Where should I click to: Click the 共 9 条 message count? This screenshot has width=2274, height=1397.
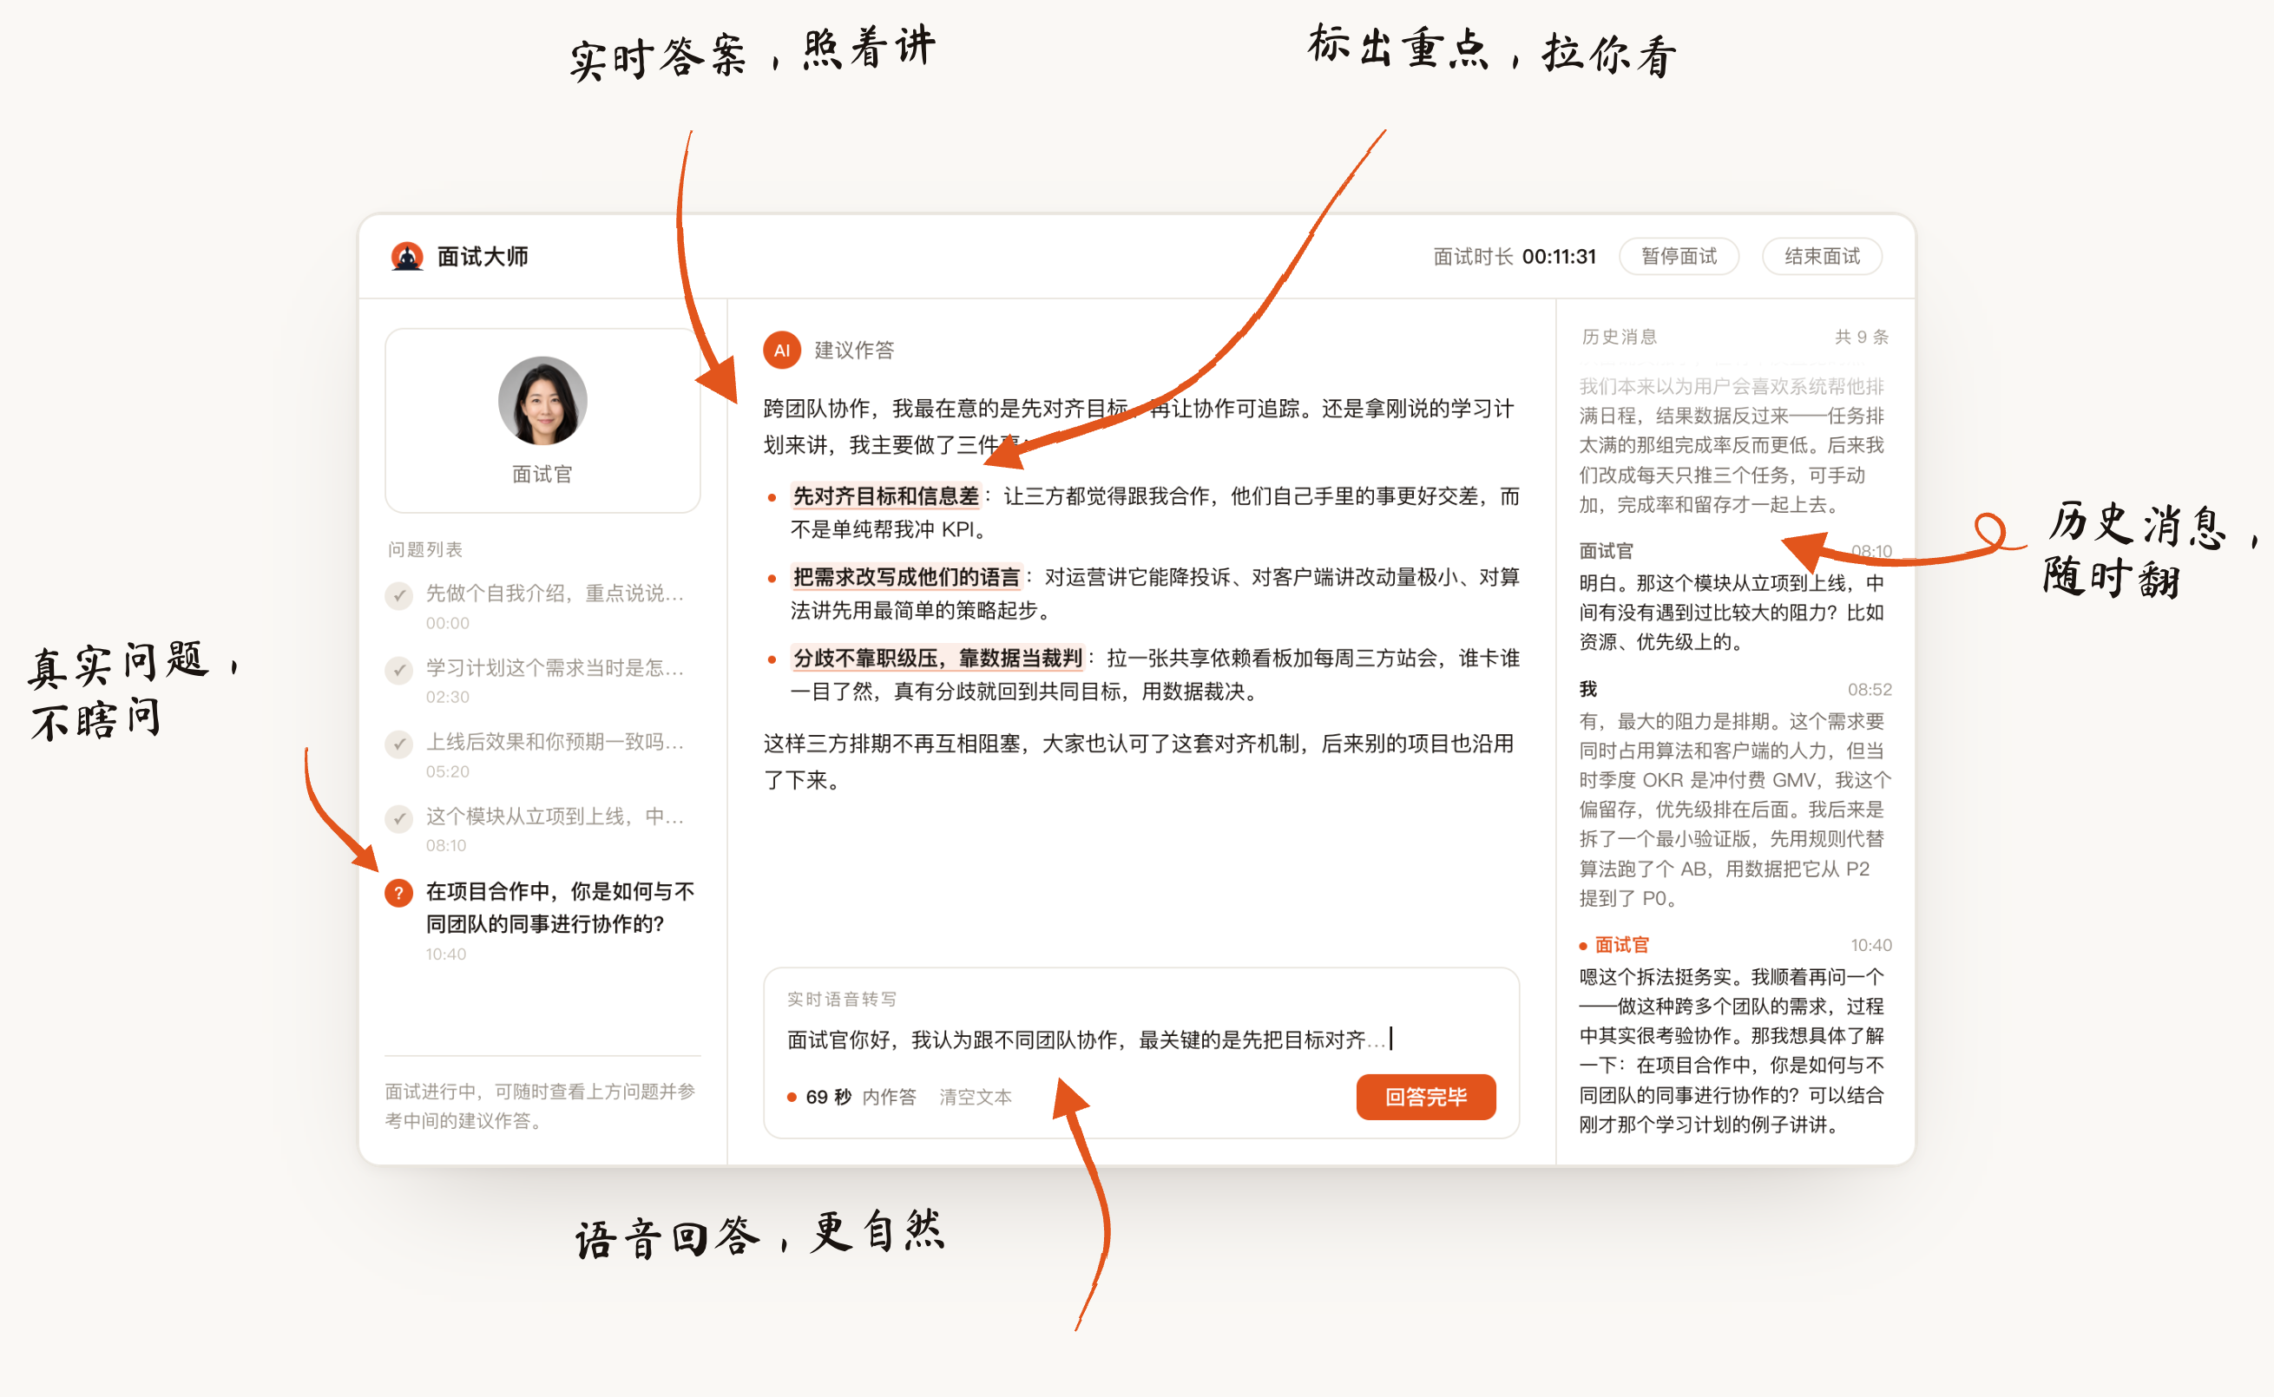1862,337
